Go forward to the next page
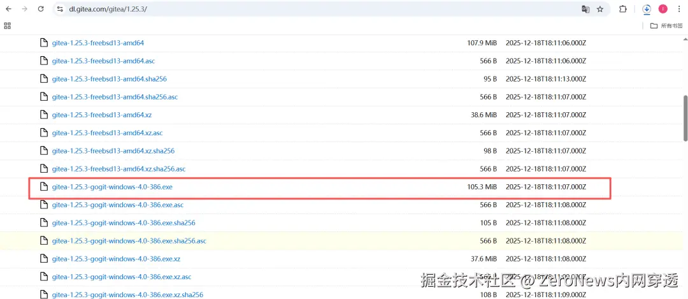Image resolution: width=688 pixels, height=299 pixels. point(25,9)
